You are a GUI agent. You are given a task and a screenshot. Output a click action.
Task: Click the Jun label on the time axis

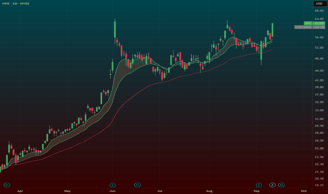pos(113,191)
